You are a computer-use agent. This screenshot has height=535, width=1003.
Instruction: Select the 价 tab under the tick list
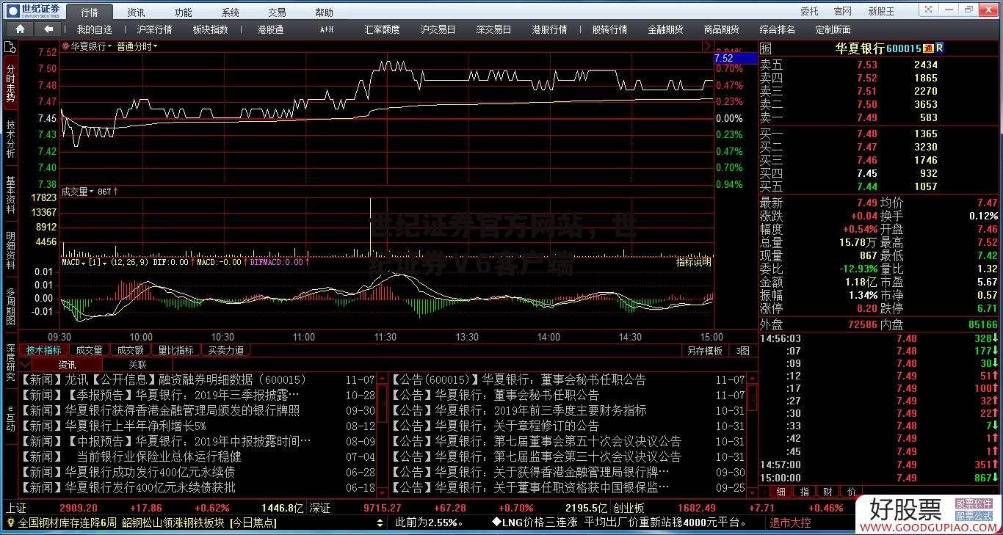[x=851, y=492]
